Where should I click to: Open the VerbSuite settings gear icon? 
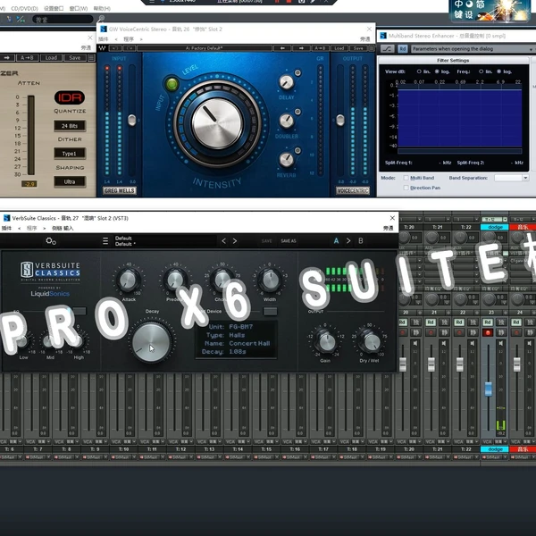[x=51, y=240]
